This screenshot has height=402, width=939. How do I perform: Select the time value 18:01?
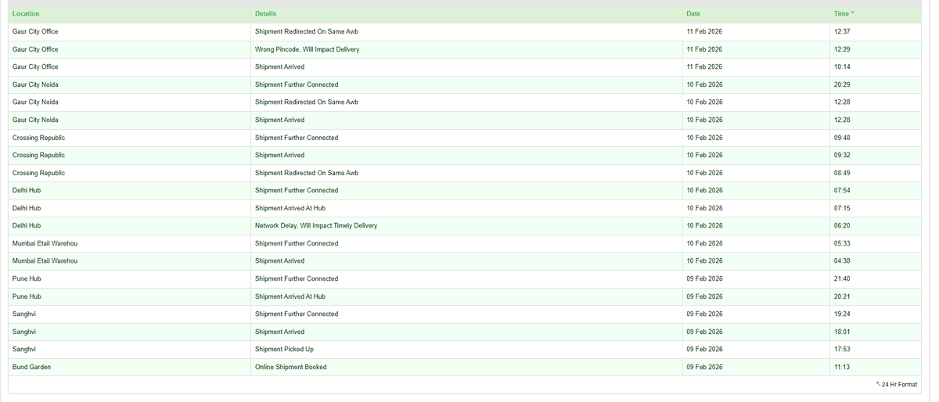pyautogui.click(x=842, y=332)
